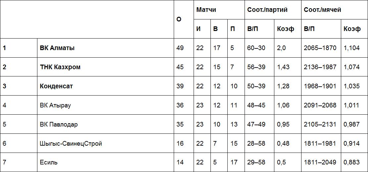Click the ВК Алматы team name
This screenshot has height=172, width=368.
click(x=57, y=48)
